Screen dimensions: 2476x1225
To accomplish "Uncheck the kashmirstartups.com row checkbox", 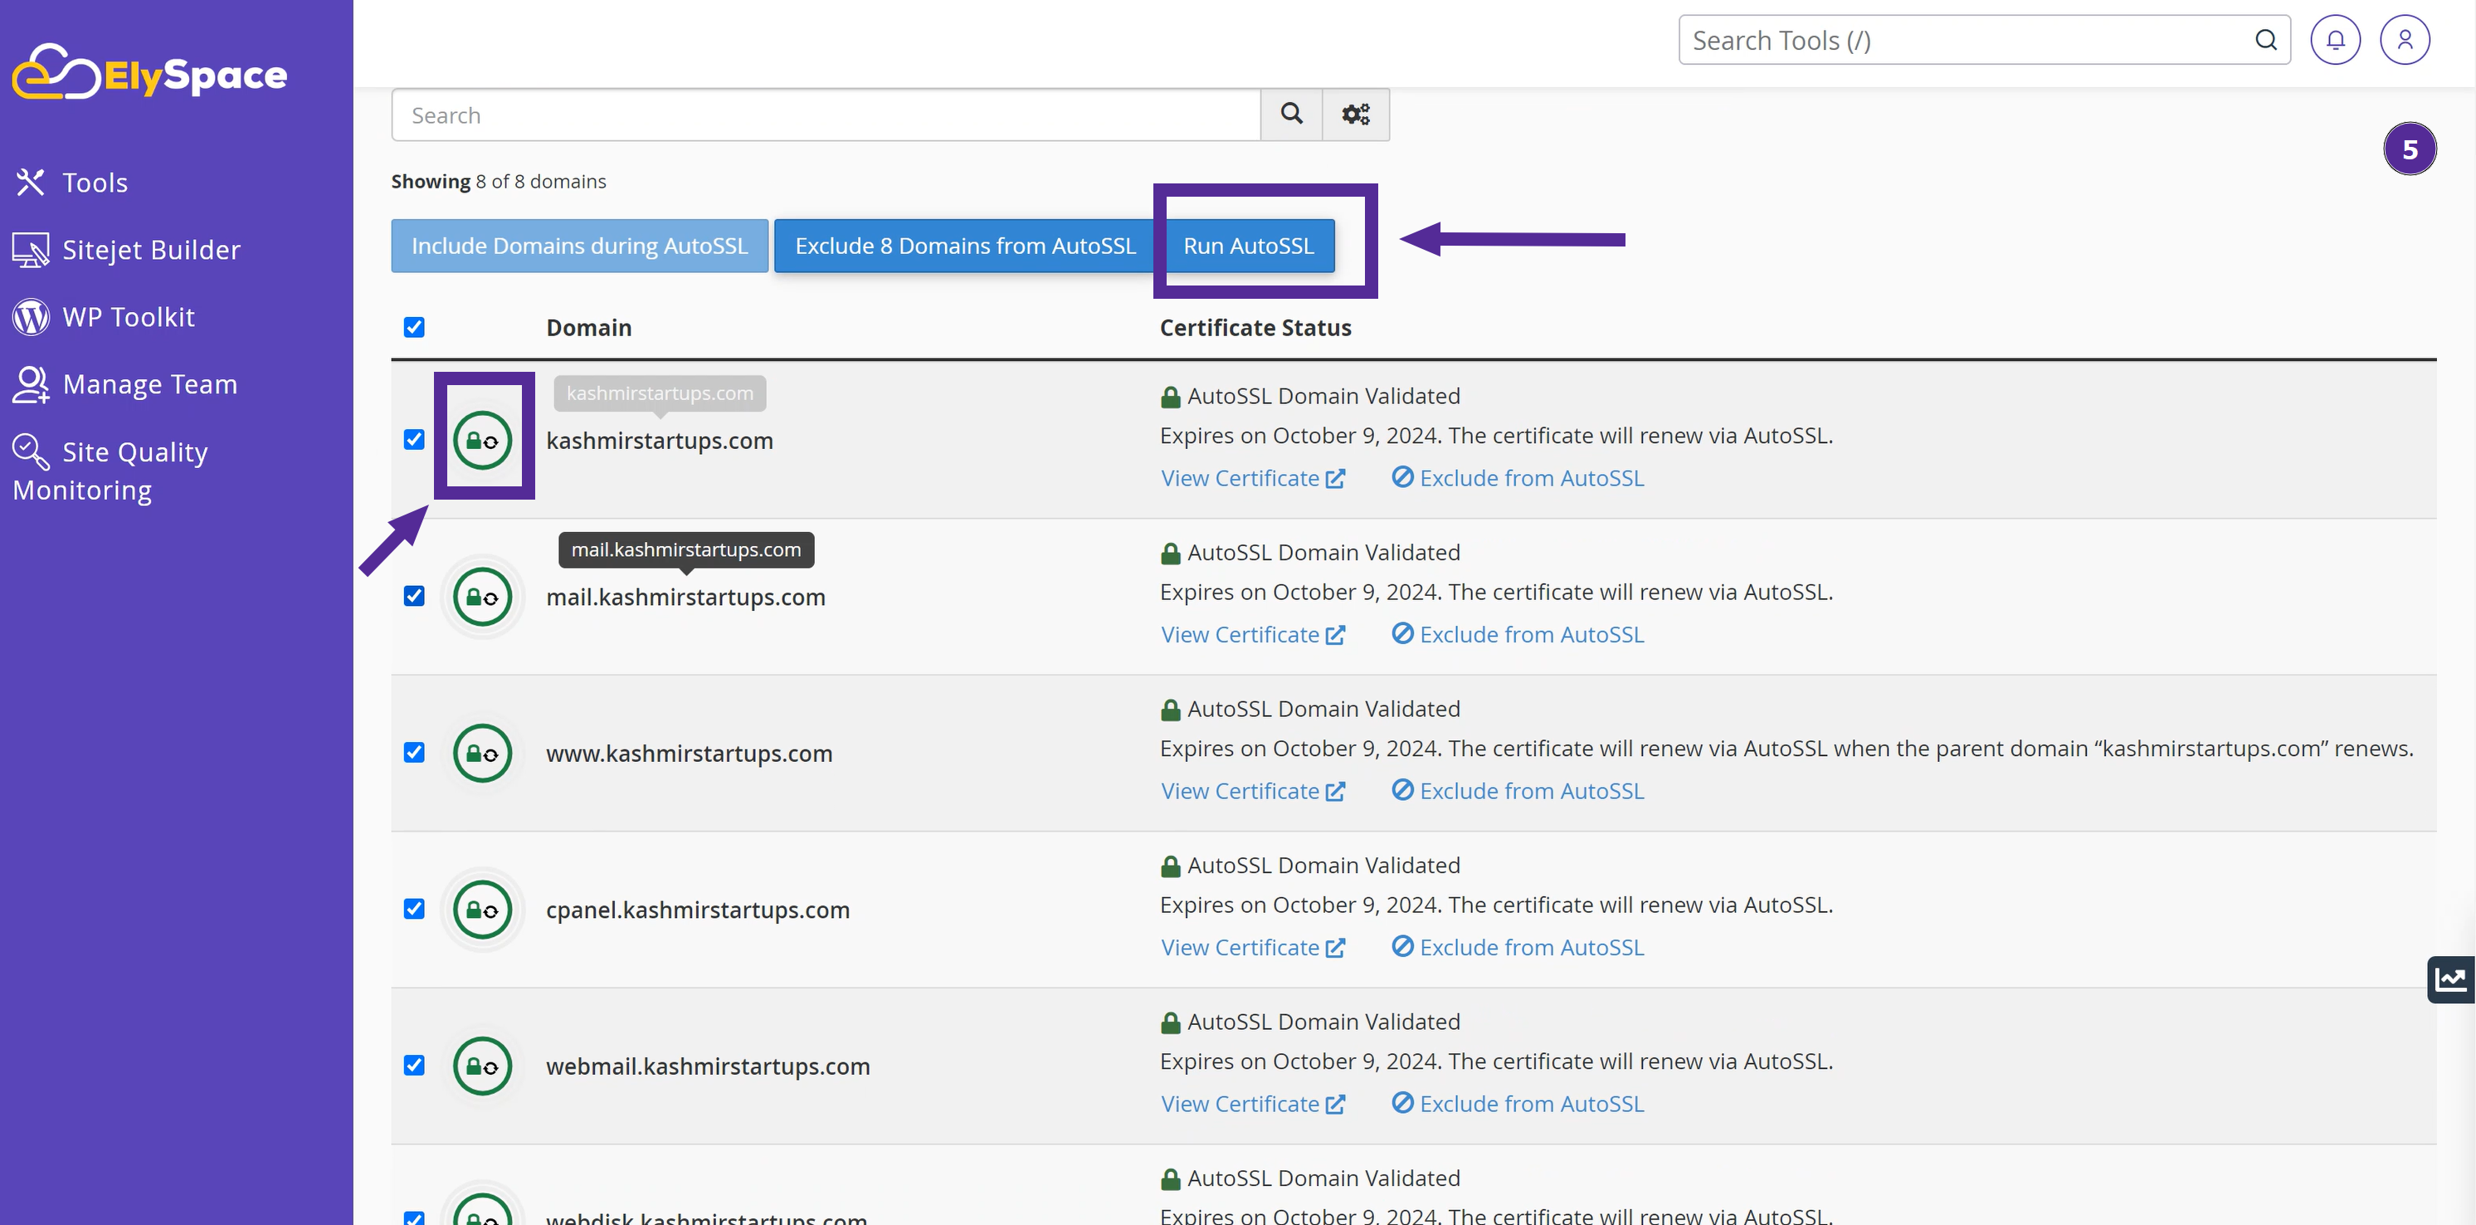I will [414, 439].
